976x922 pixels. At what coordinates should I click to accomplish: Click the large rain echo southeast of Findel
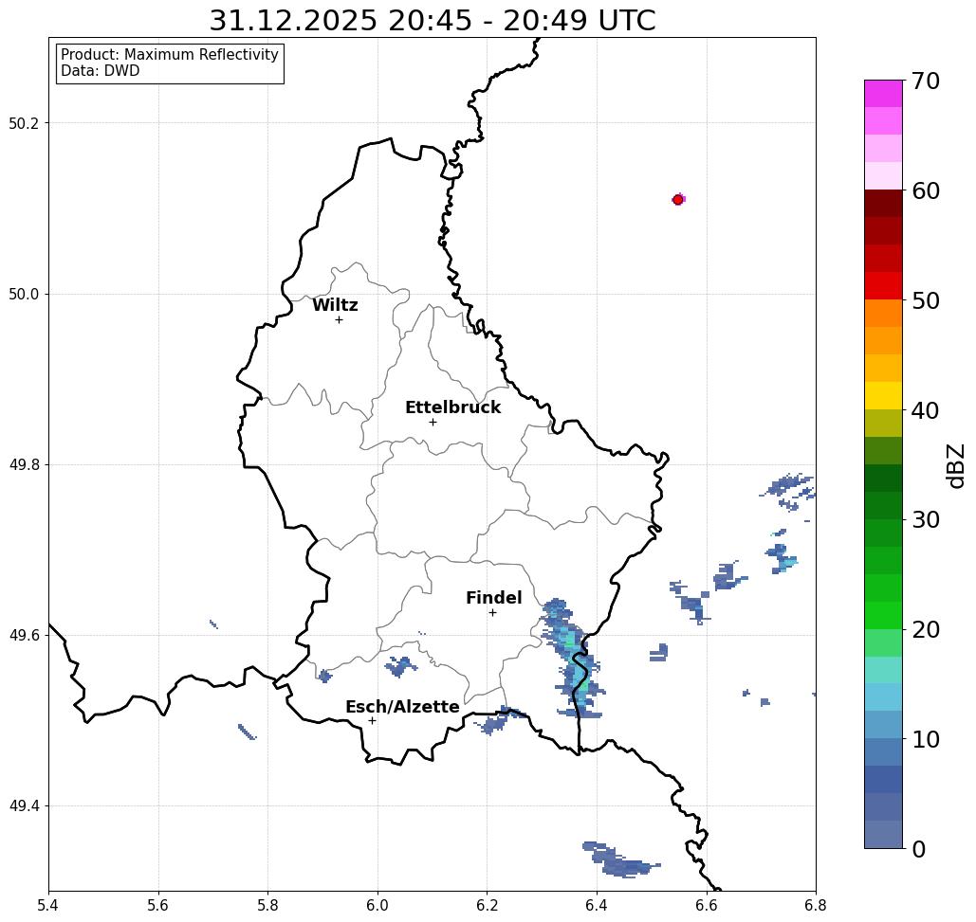(574, 660)
